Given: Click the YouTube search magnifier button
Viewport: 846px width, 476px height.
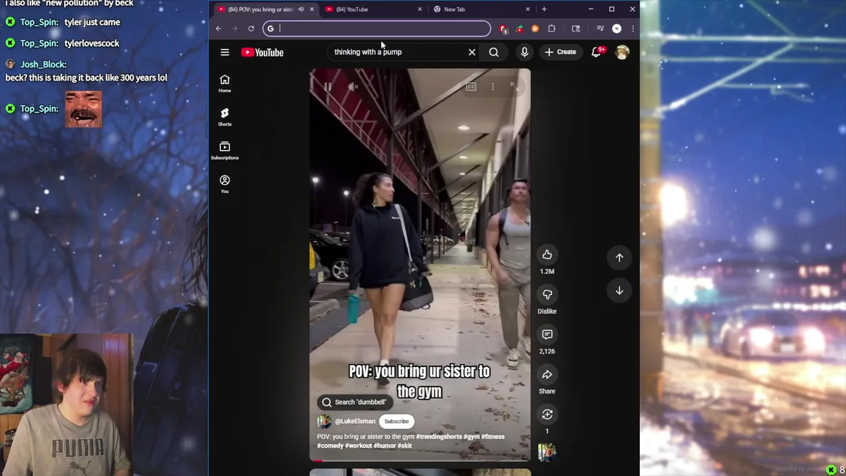Looking at the screenshot, I should pos(494,52).
